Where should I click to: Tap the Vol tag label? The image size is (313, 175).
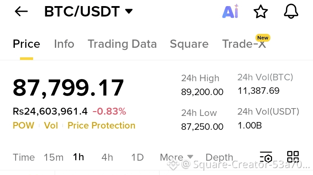(x=51, y=125)
